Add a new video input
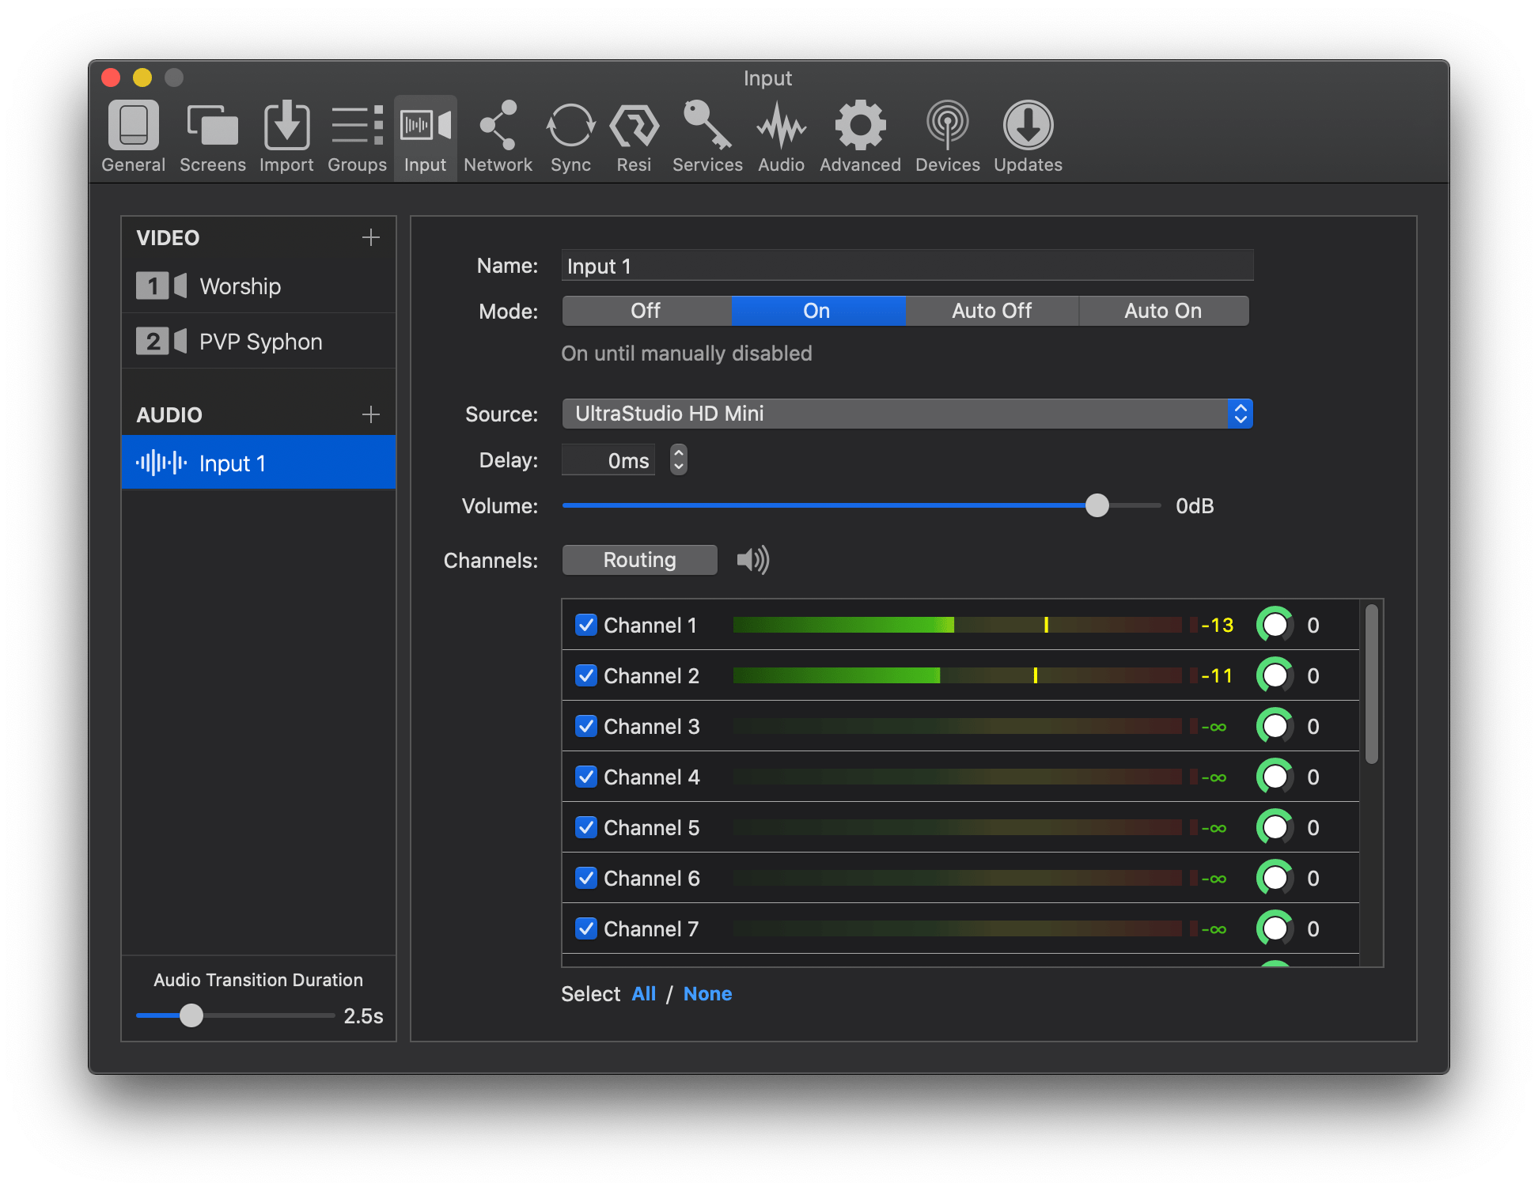Image resolution: width=1538 pixels, height=1191 pixels. click(x=370, y=237)
